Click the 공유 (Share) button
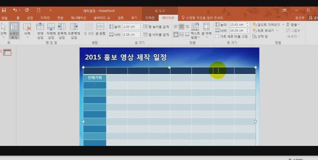Image resolution: width=318 pixels, height=160 pixels. click(x=313, y=18)
